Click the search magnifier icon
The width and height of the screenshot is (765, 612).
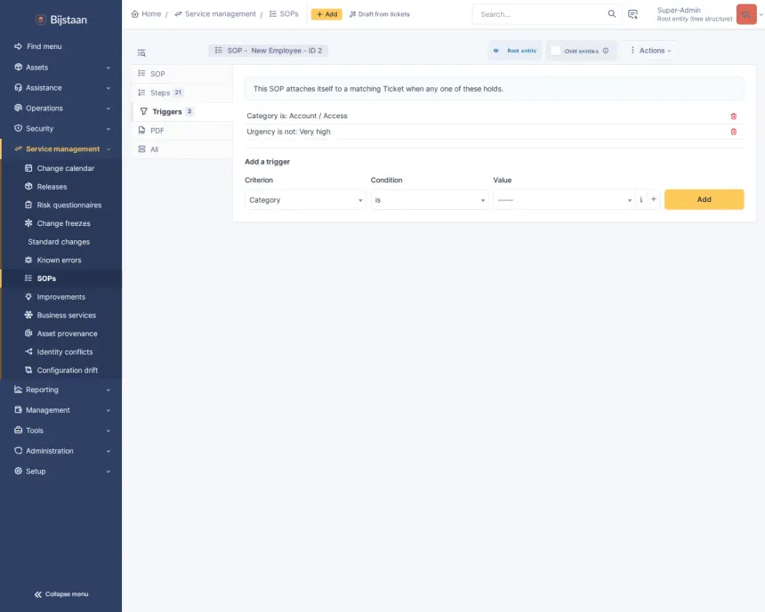(x=611, y=13)
